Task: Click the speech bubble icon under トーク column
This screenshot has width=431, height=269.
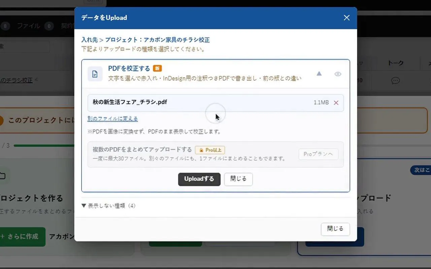Action: coord(395,81)
